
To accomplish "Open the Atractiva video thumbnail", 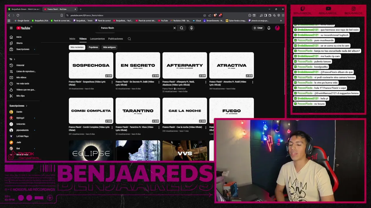I will 232,65.
